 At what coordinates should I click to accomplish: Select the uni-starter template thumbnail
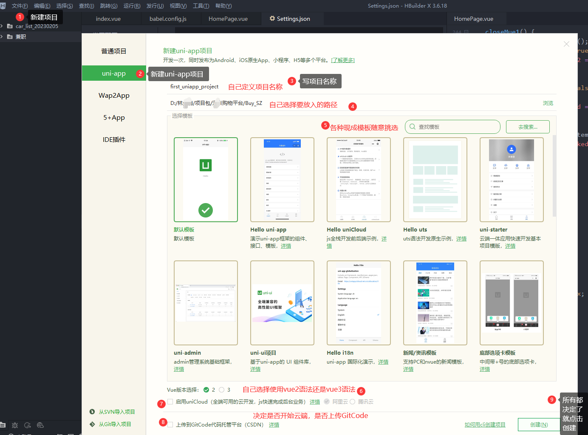point(512,179)
